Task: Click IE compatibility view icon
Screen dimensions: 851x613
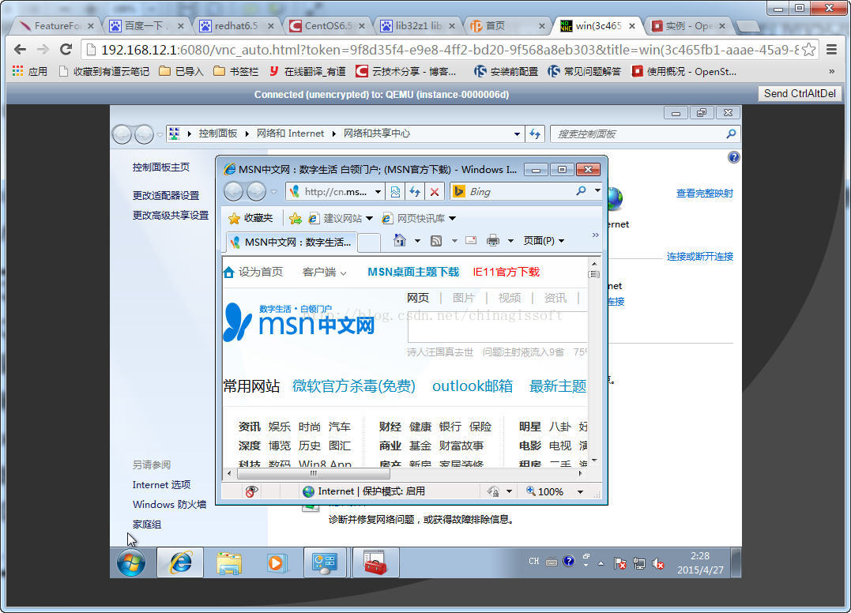Action: click(x=395, y=191)
